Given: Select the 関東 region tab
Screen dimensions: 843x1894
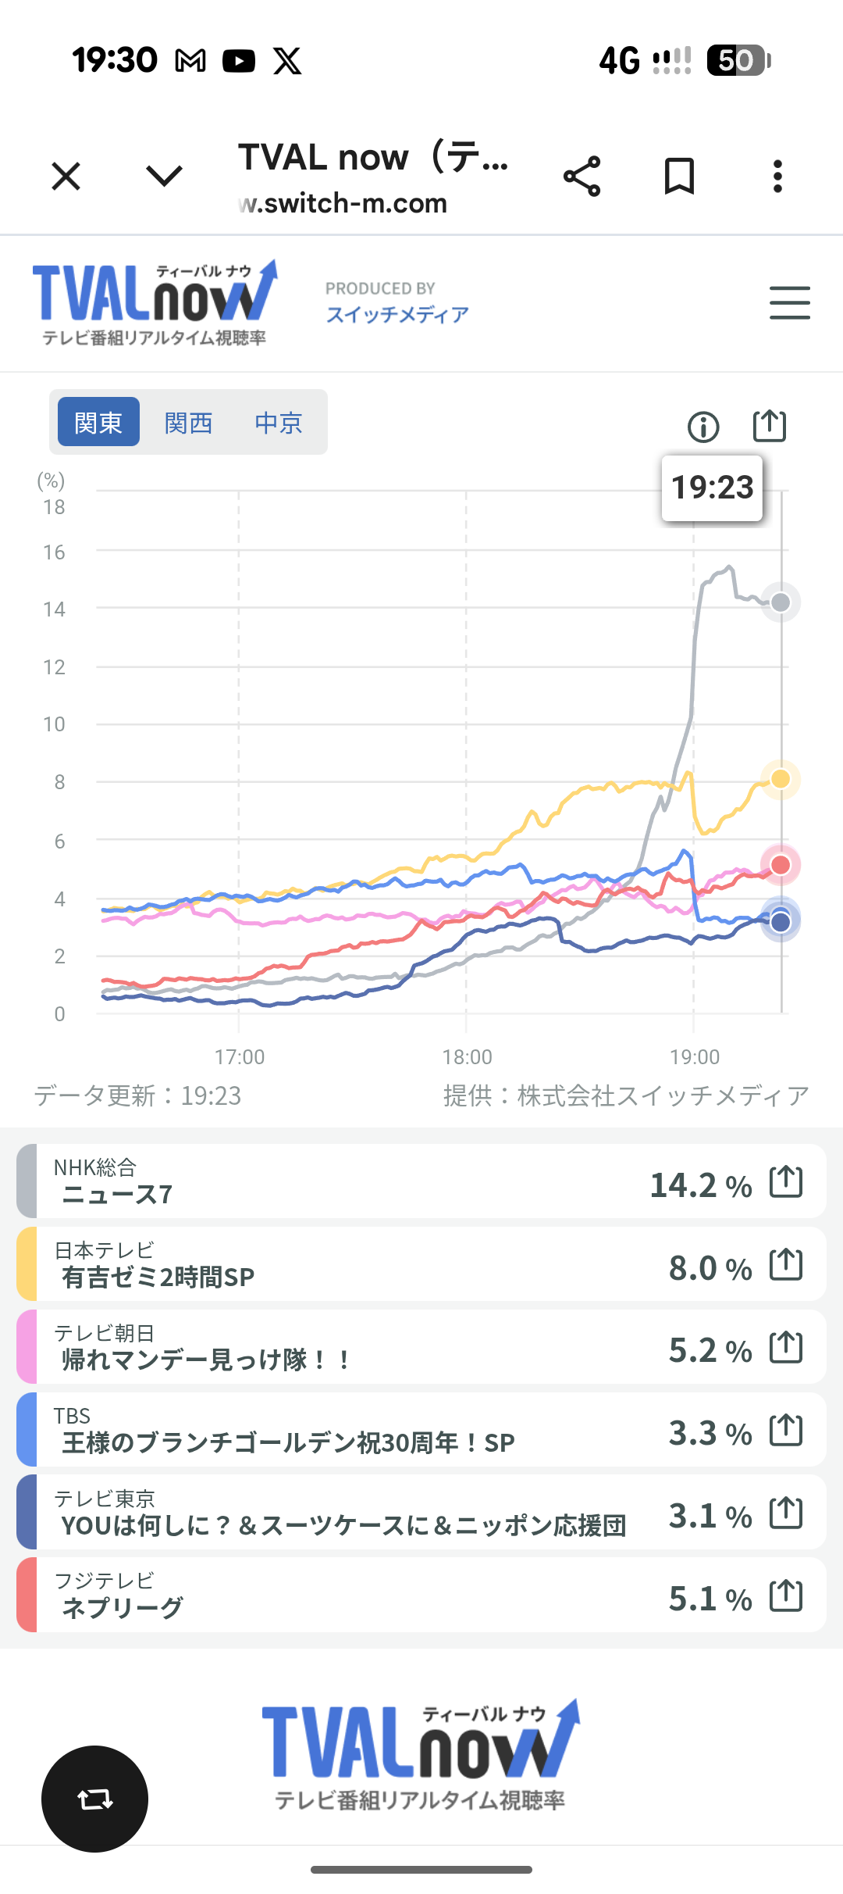Looking at the screenshot, I should (x=98, y=423).
